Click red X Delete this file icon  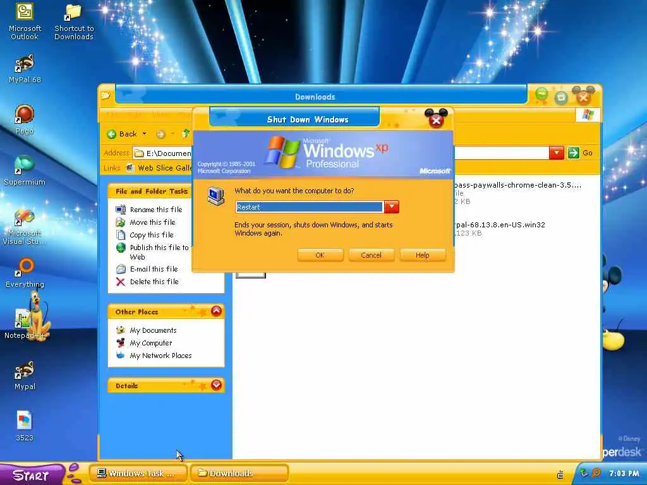click(x=121, y=282)
